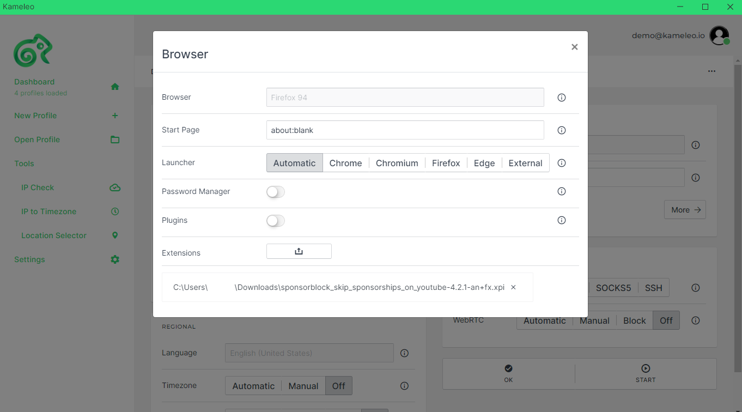Select the SOCKS5 connection option
This screenshot has height=412, width=742.
pyautogui.click(x=613, y=288)
